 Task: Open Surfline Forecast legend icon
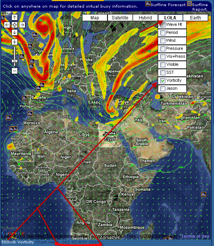point(148,3)
